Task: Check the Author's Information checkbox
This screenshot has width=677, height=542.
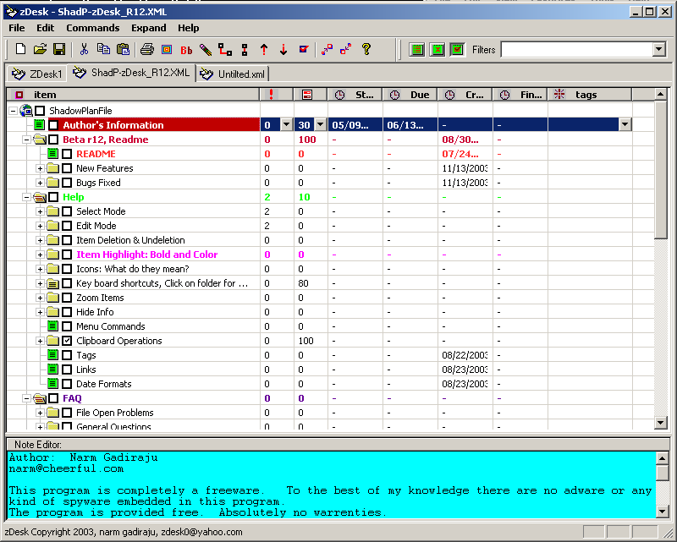Action: (53, 125)
